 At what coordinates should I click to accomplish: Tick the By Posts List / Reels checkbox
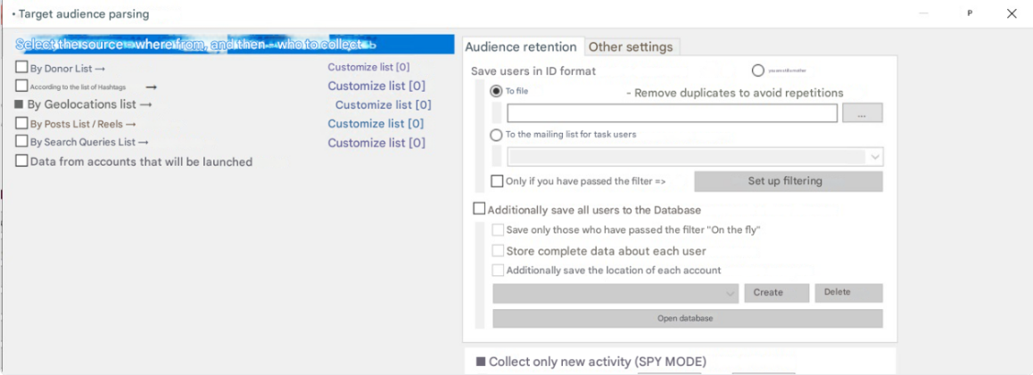(x=21, y=123)
